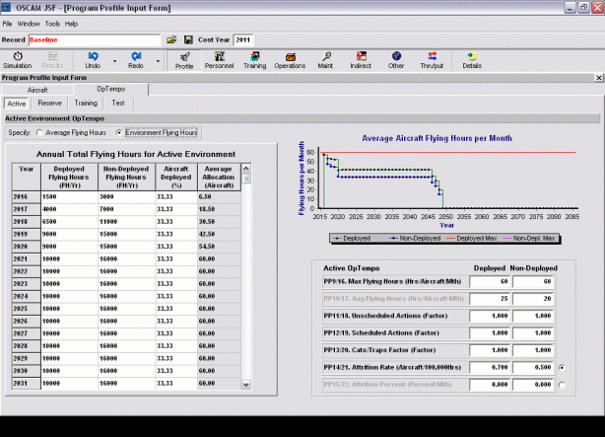Screen dimensions: 605x437
Task: Edit Non-Deployed Scheduled Actions factor field
Action: 533,333
